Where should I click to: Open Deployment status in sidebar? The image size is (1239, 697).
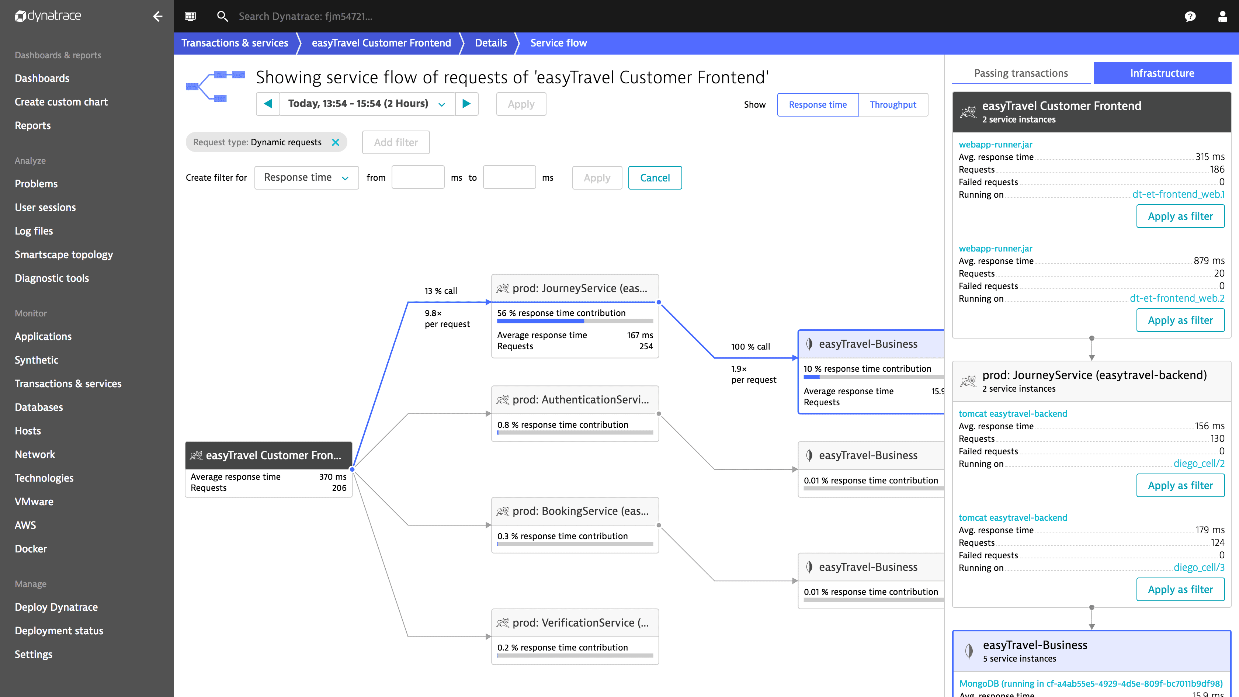(x=59, y=631)
